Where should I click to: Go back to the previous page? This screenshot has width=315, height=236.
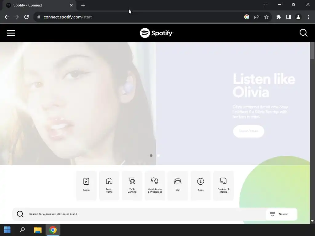[x=7, y=17]
